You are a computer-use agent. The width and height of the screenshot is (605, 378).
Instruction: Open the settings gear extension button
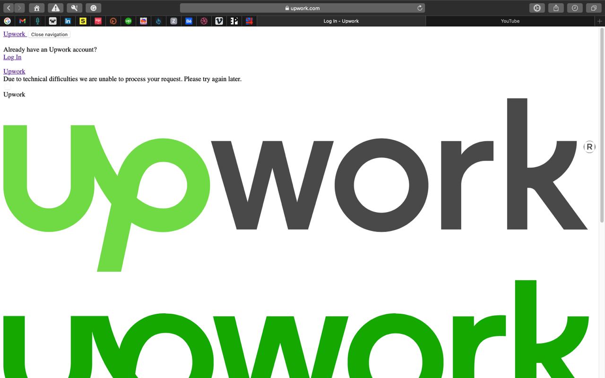537,8
